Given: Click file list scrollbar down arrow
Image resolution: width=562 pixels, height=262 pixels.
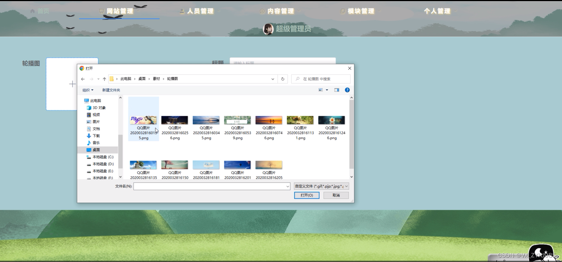Looking at the screenshot, I should coord(351,177).
